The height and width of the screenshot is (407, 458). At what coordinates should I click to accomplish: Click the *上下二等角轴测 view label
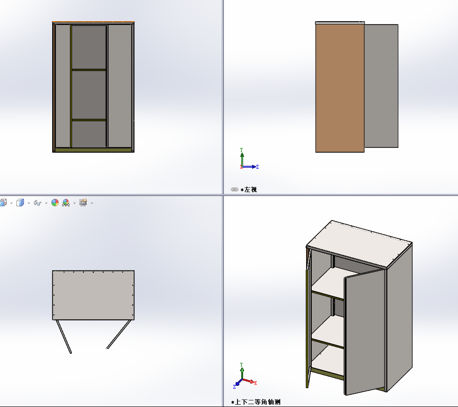pyautogui.click(x=256, y=402)
